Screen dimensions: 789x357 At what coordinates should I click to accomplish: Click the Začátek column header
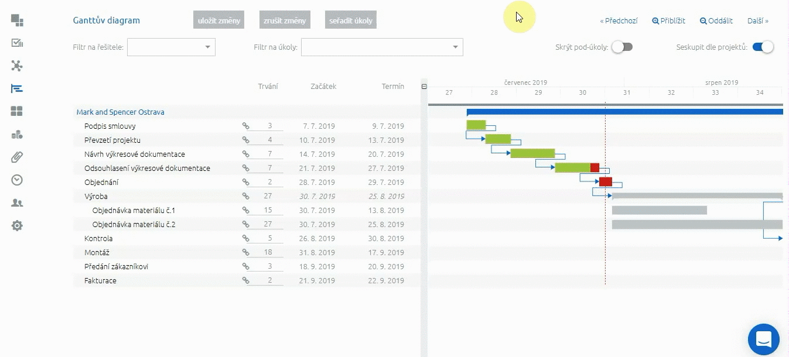pyautogui.click(x=323, y=86)
